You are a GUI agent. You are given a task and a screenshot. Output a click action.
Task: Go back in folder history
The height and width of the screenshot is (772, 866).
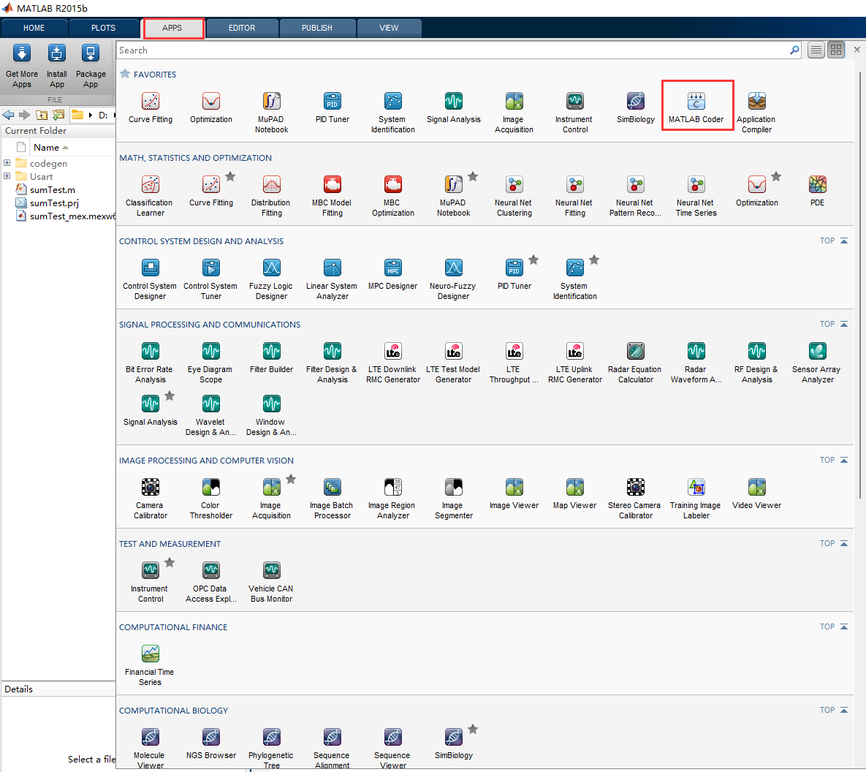pos(8,115)
